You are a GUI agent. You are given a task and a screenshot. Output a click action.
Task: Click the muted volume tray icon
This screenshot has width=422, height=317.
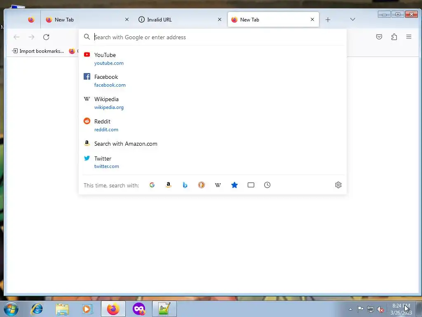[380, 309]
